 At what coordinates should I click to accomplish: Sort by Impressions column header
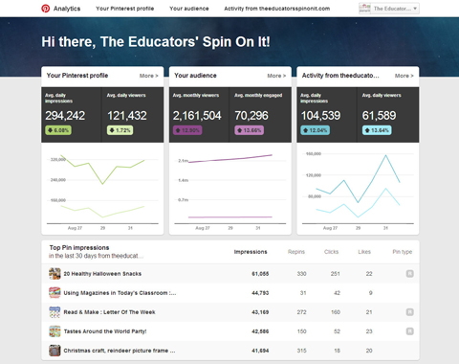[x=251, y=252]
